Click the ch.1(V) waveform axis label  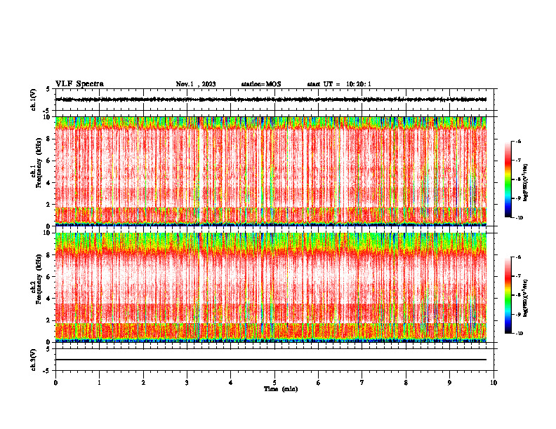tap(34, 100)
